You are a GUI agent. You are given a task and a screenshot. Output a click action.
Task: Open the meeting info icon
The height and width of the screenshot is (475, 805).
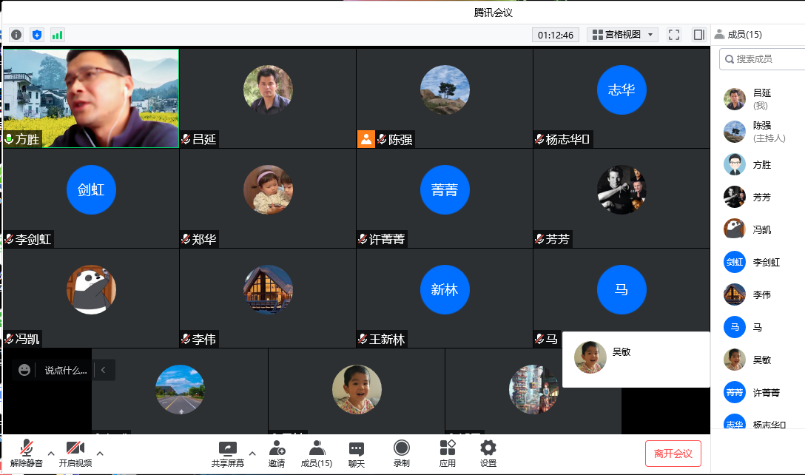pos(16,35)
